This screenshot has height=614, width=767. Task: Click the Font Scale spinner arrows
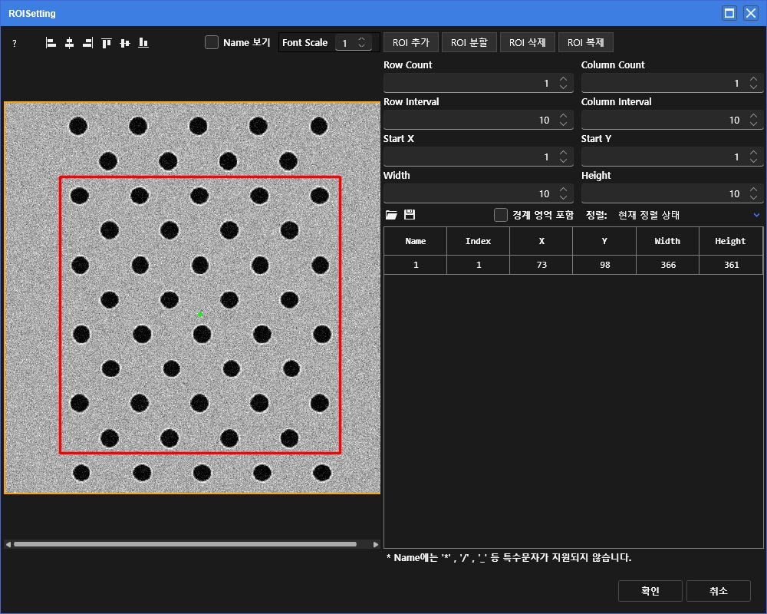coord(362,43)
